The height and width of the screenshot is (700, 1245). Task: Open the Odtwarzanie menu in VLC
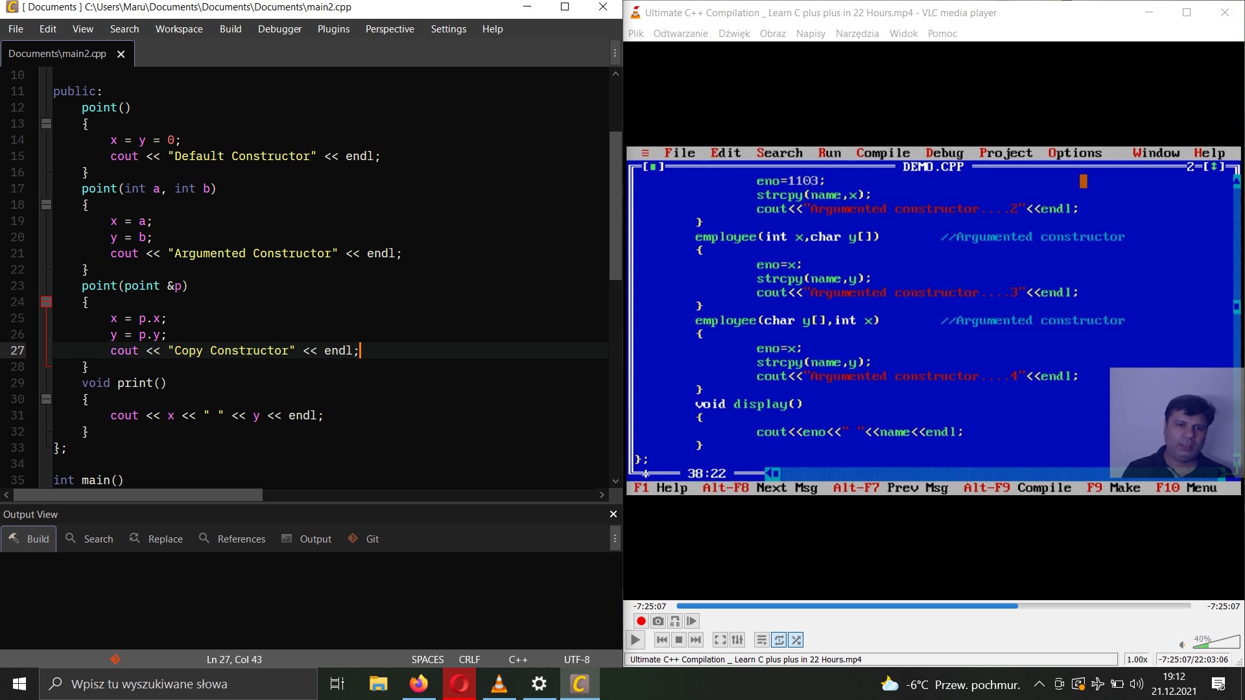pos(680,34)
